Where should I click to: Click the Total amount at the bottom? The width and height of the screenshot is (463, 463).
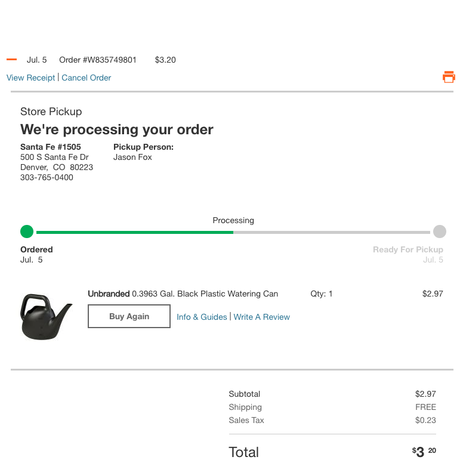coord(424,452)
